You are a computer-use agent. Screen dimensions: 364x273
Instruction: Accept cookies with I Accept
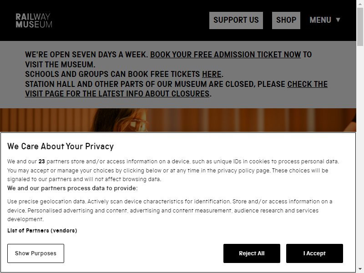click(314, 253)
